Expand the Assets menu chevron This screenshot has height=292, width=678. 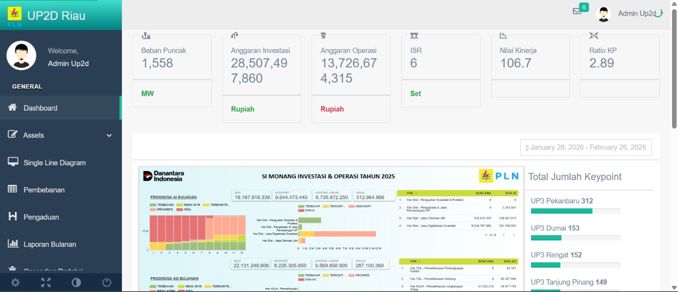coord(109,136)
